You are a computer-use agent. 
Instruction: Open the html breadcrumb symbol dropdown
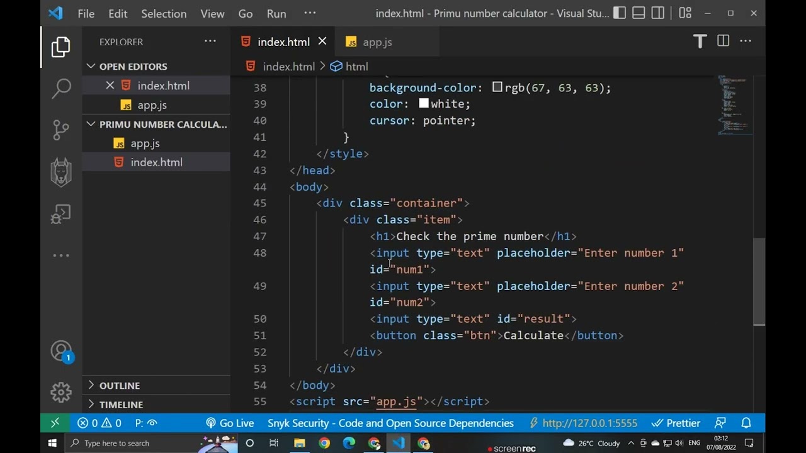click(349, 66)
